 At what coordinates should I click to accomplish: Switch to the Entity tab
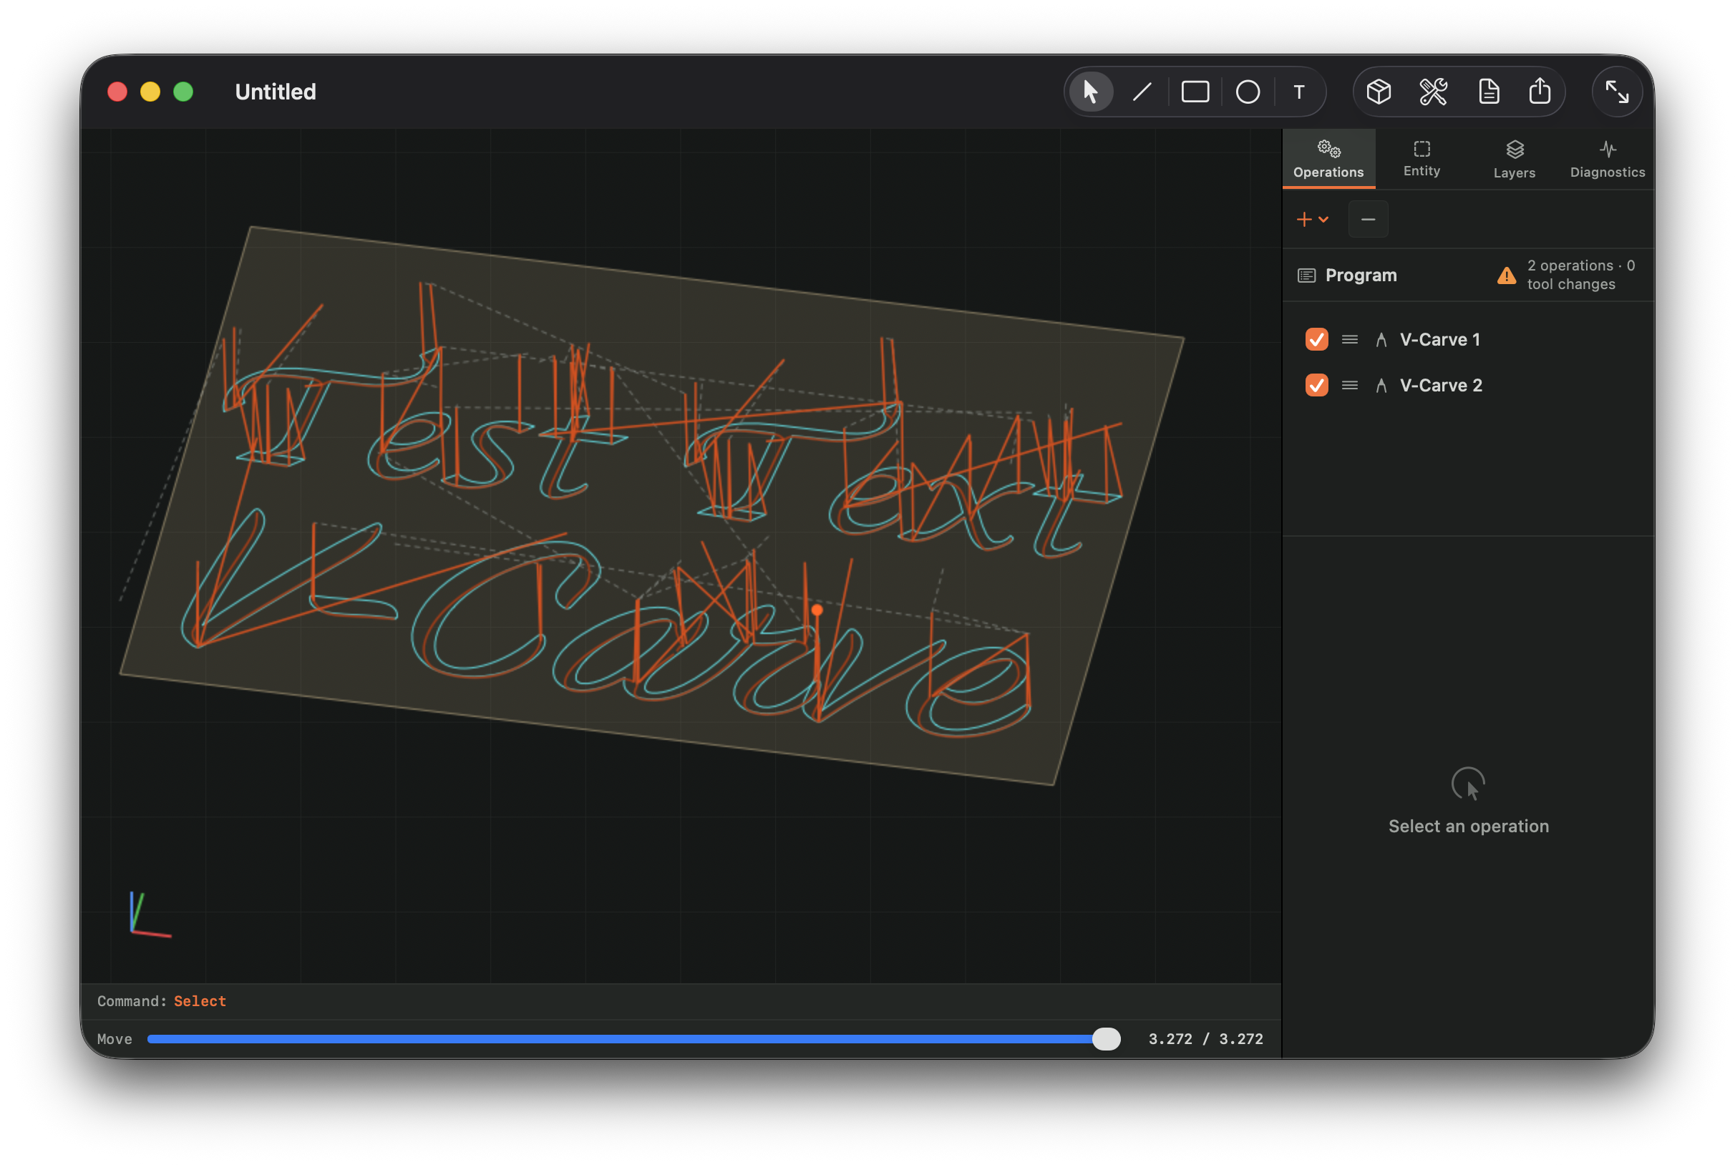(x=1421, y=158)
